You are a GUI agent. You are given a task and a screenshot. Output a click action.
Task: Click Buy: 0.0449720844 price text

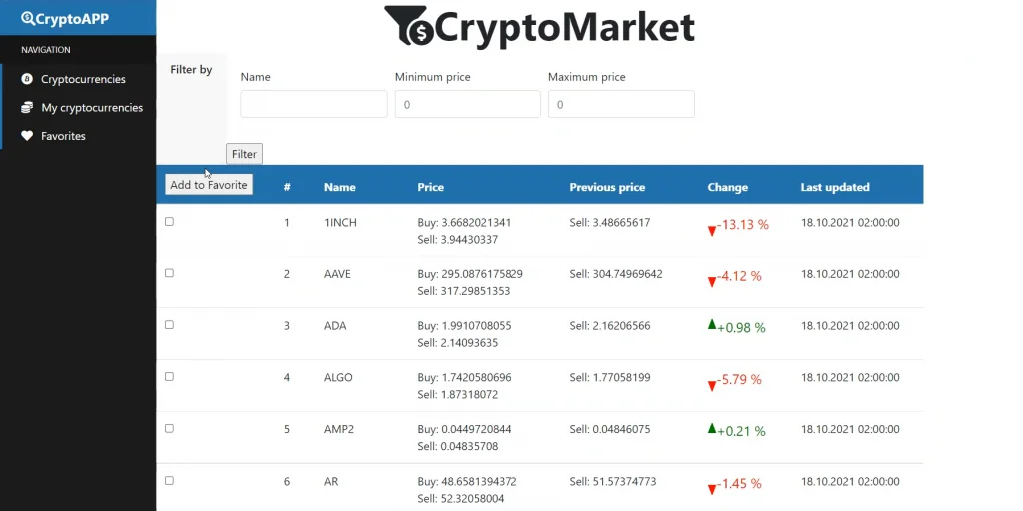[x=464, y=429]
